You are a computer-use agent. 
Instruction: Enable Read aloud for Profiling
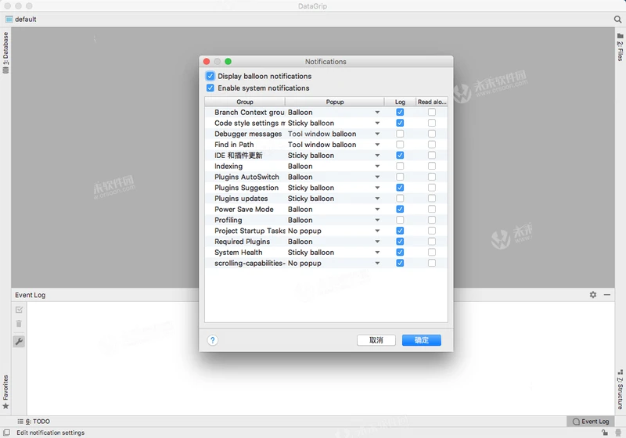432,220
